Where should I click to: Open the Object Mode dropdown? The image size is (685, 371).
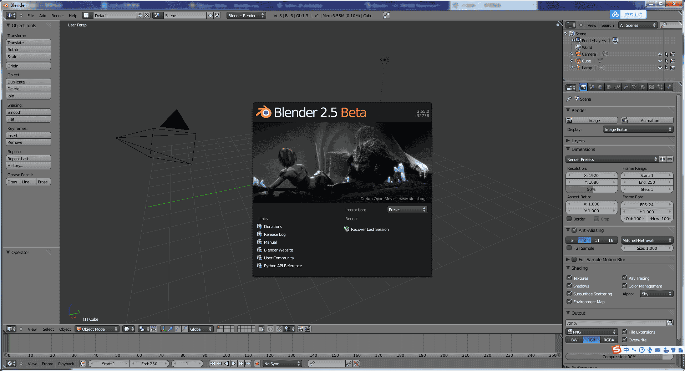97,329
